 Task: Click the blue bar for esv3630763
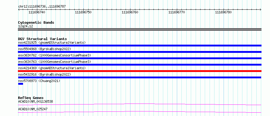coord(140,65)
